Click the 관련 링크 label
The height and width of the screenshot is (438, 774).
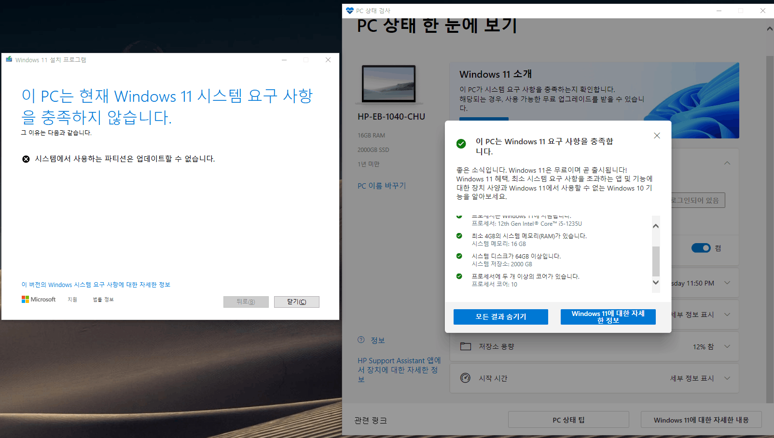371,421
